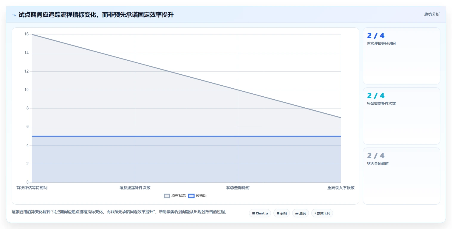Screen dimensions: 452x229
Task: Click x-axis label 重复录入字段数
Action: [x=341, y=188]
